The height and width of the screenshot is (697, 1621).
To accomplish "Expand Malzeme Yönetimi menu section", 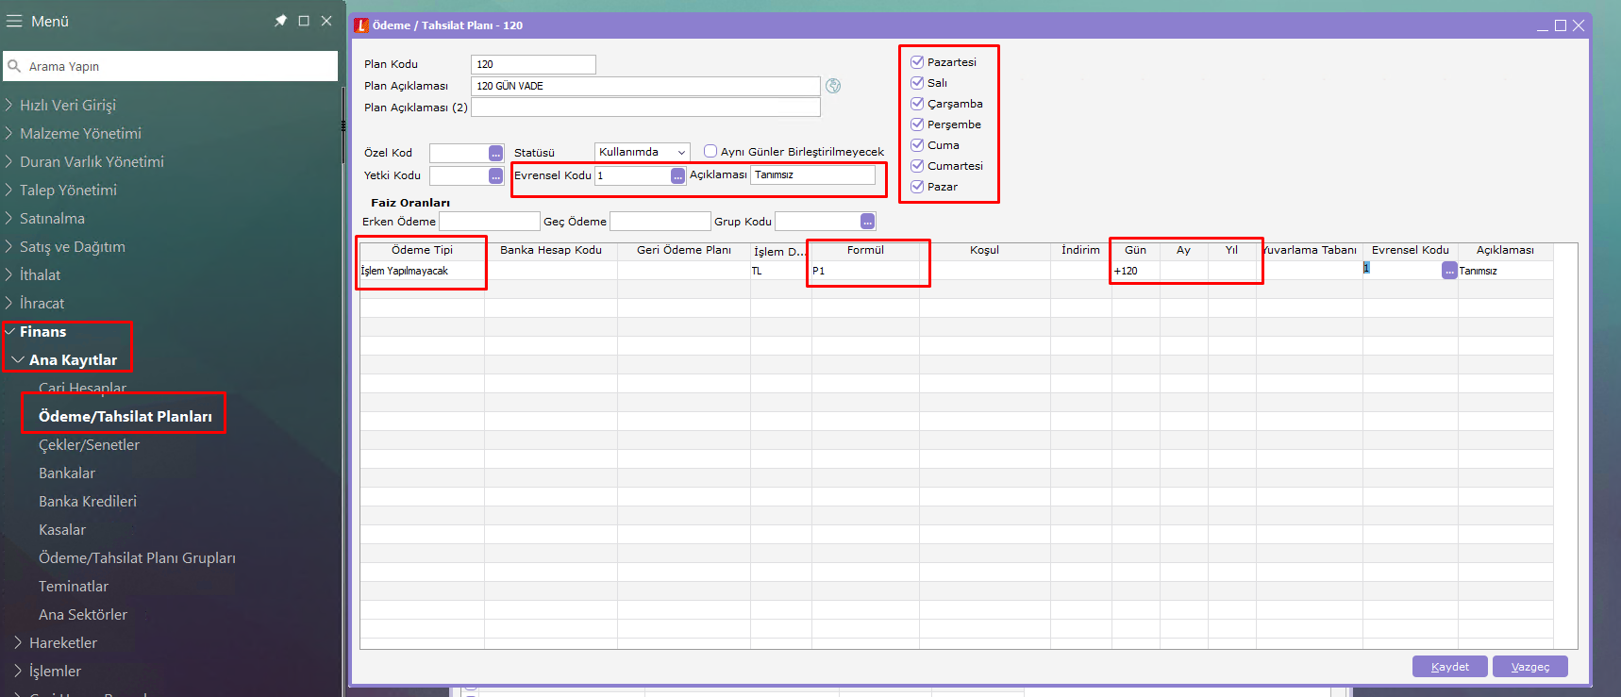I will pyautogui.click(x=8, y=133).
